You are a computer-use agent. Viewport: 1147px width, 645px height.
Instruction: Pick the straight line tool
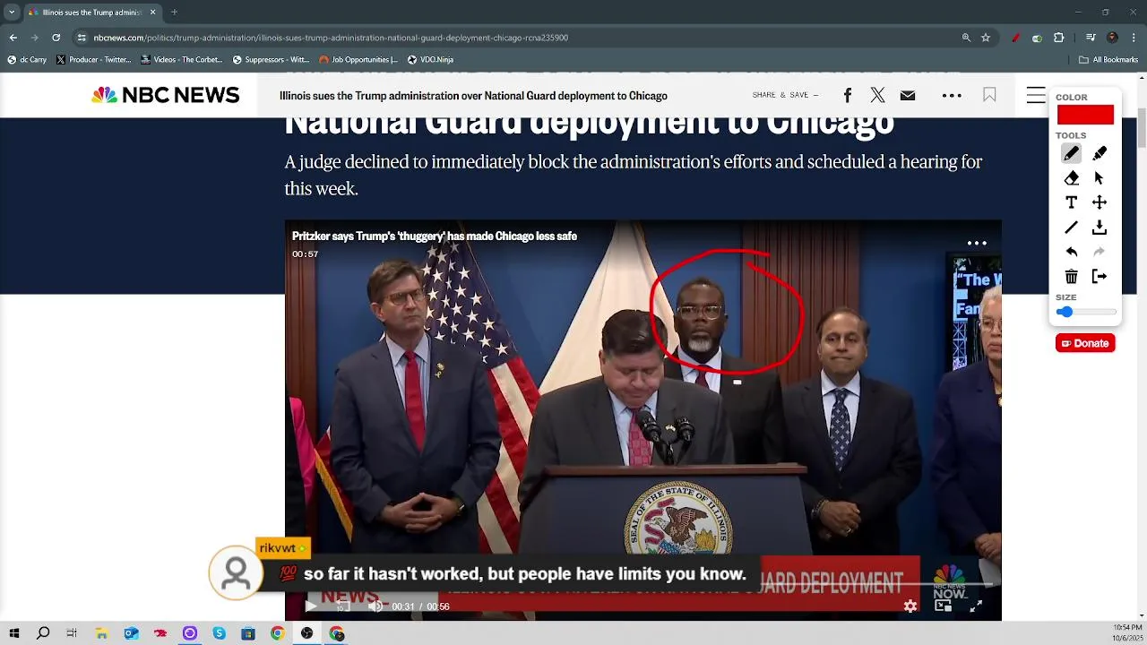[x=1071, y=228]
